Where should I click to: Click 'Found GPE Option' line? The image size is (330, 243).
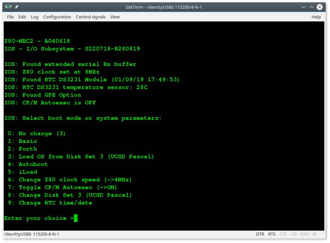click(43, 95)
